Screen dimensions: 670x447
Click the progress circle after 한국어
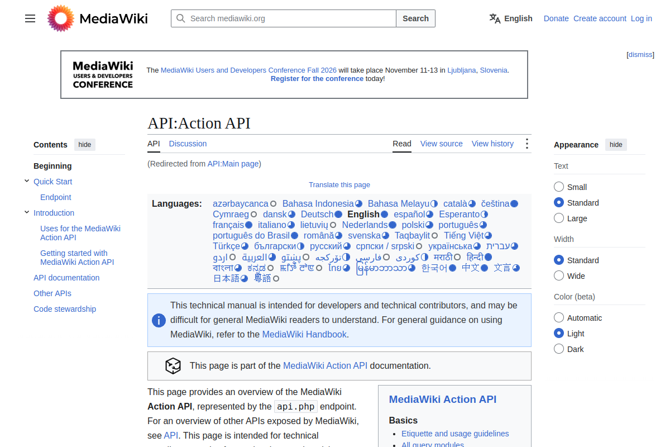pyautogui.click(x=452, y=268)
